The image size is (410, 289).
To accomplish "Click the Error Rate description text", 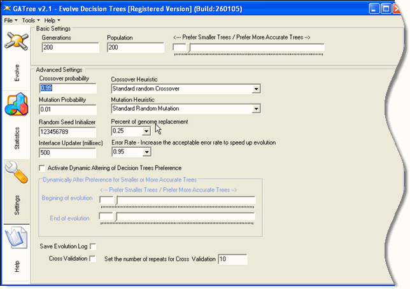I will [194, 143].
